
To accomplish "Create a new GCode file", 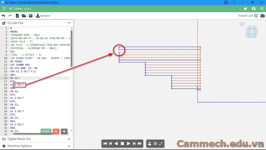I will coord(17,16).
